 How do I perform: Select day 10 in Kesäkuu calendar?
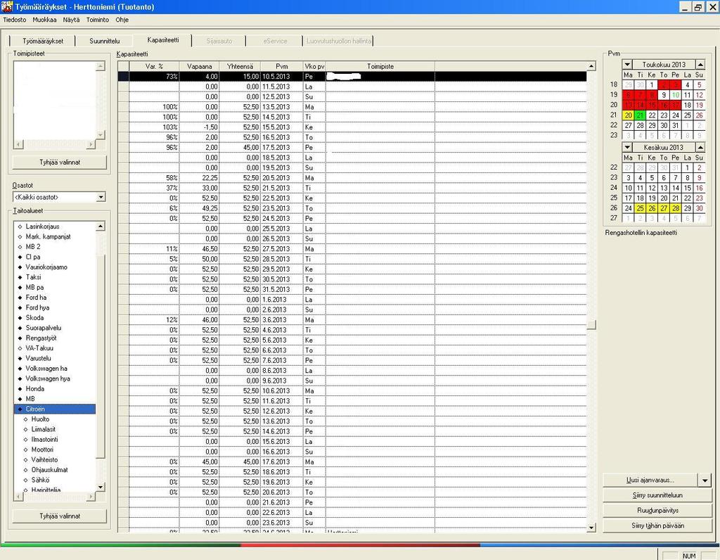(x=628, y=188)
